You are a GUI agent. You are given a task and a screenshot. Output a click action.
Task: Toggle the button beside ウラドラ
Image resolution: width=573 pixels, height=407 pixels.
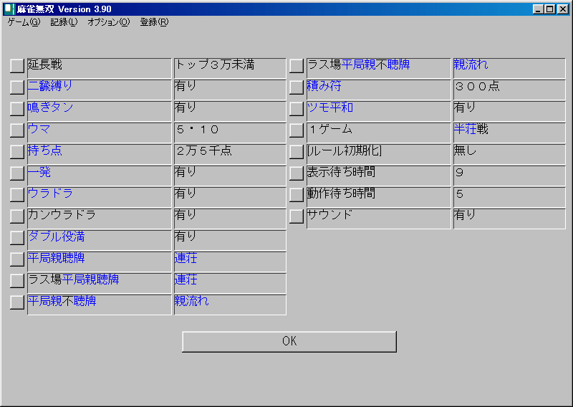(16, 194)
